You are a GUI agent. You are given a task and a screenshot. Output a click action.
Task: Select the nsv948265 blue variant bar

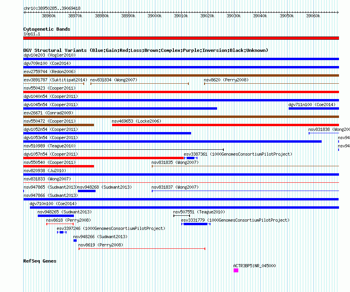[x=56, y=216]
